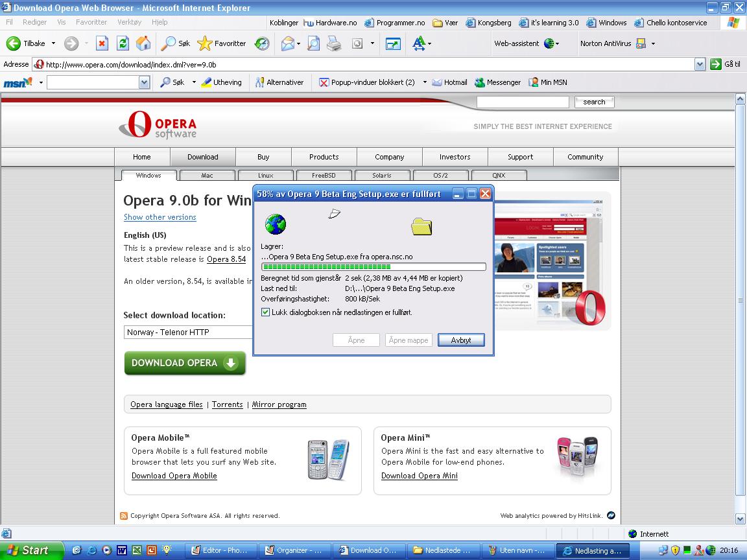Click the Avbryt button in download dialog
This screenshot has height=560, width=747.
[x=460, y=340]
